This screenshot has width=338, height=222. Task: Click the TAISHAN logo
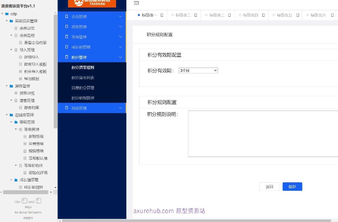92,3
